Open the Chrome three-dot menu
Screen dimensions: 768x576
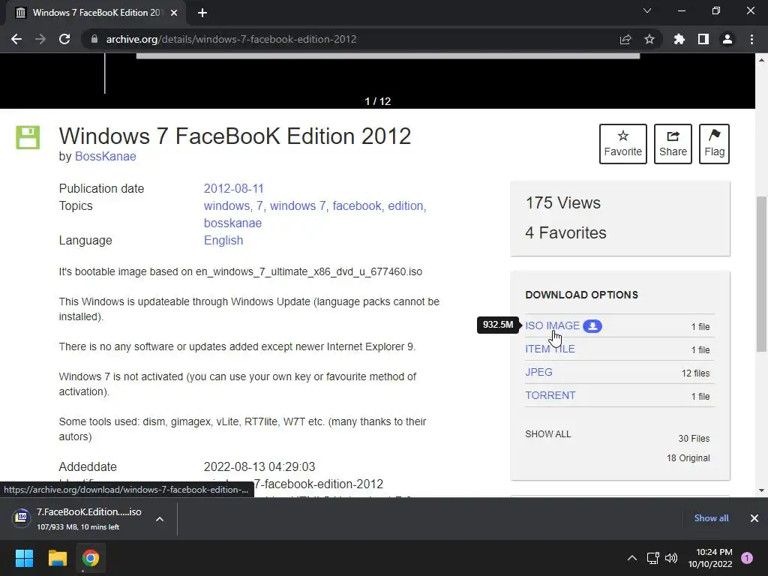pyautogui.click(x=751, y=39)
